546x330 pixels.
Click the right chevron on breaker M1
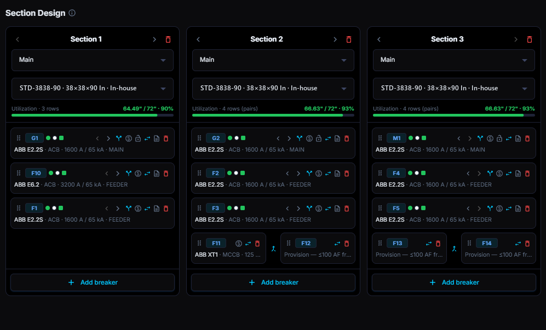point(470,138)
